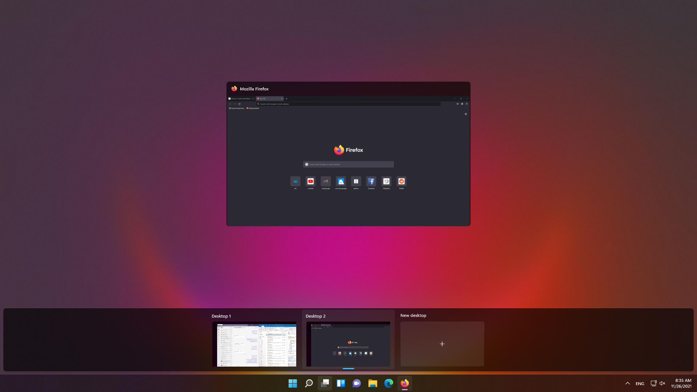Open the Facebook shortcut tile
697x392 pixels.
coord(371,181)
